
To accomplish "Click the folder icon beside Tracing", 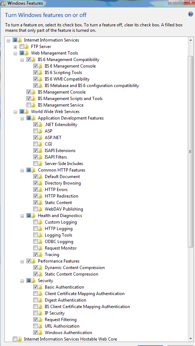I will click(x=40, y=255).
